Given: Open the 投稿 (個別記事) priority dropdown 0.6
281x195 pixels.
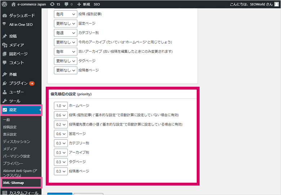Looking at the screenshot, I should 61,115.
